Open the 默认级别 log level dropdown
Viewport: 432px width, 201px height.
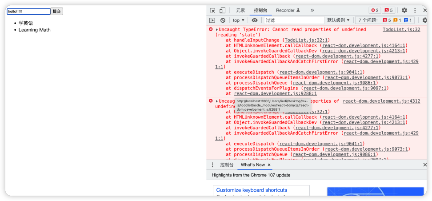[x=338, y=20]
